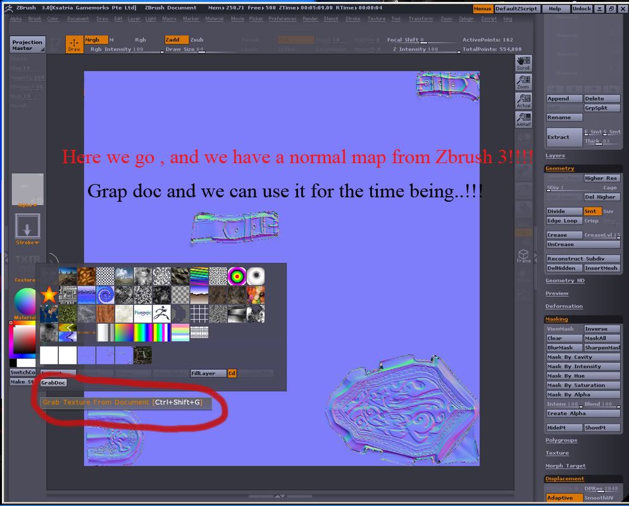629x506 pixels.
Task: Pick the diagonal color gradient texture
Action: click(x=124, y=333)
